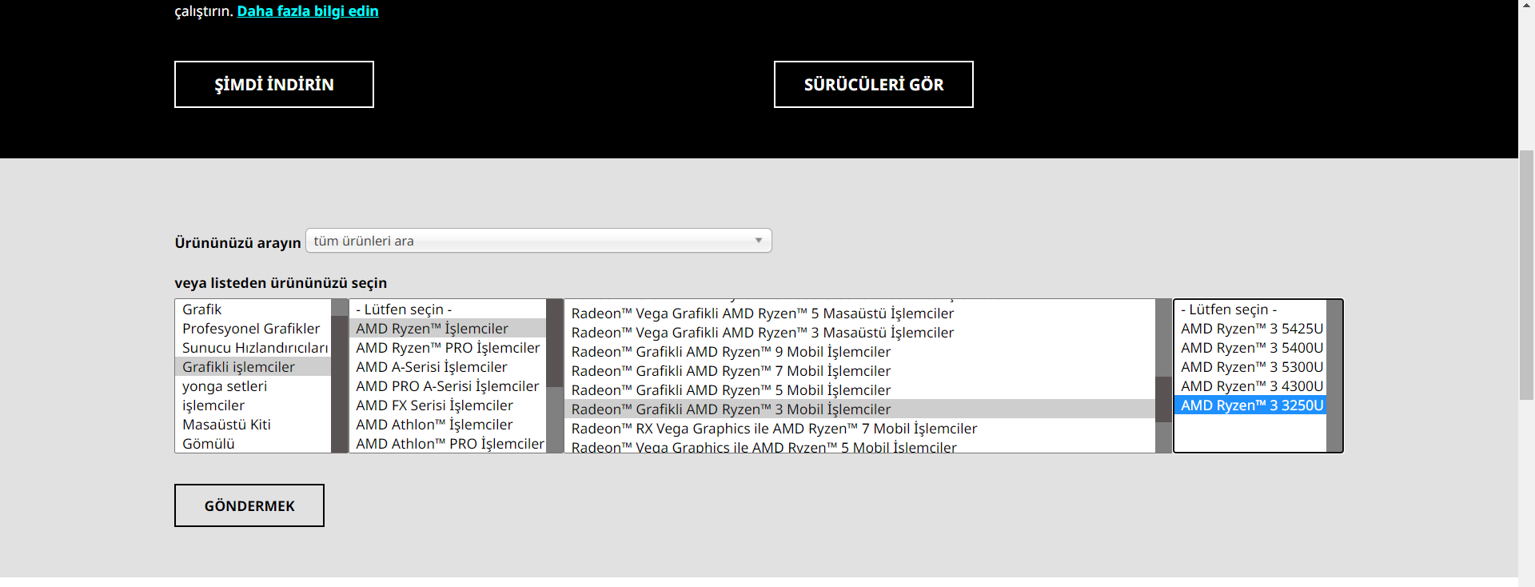Choose AMD Ryzen™ 3 5400U model
This screenshot has height=587, width=1535.
1250,348
